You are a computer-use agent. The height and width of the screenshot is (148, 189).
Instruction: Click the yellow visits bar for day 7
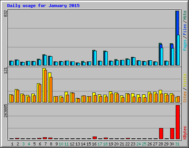pyautogui.click(x=44, y=85)
